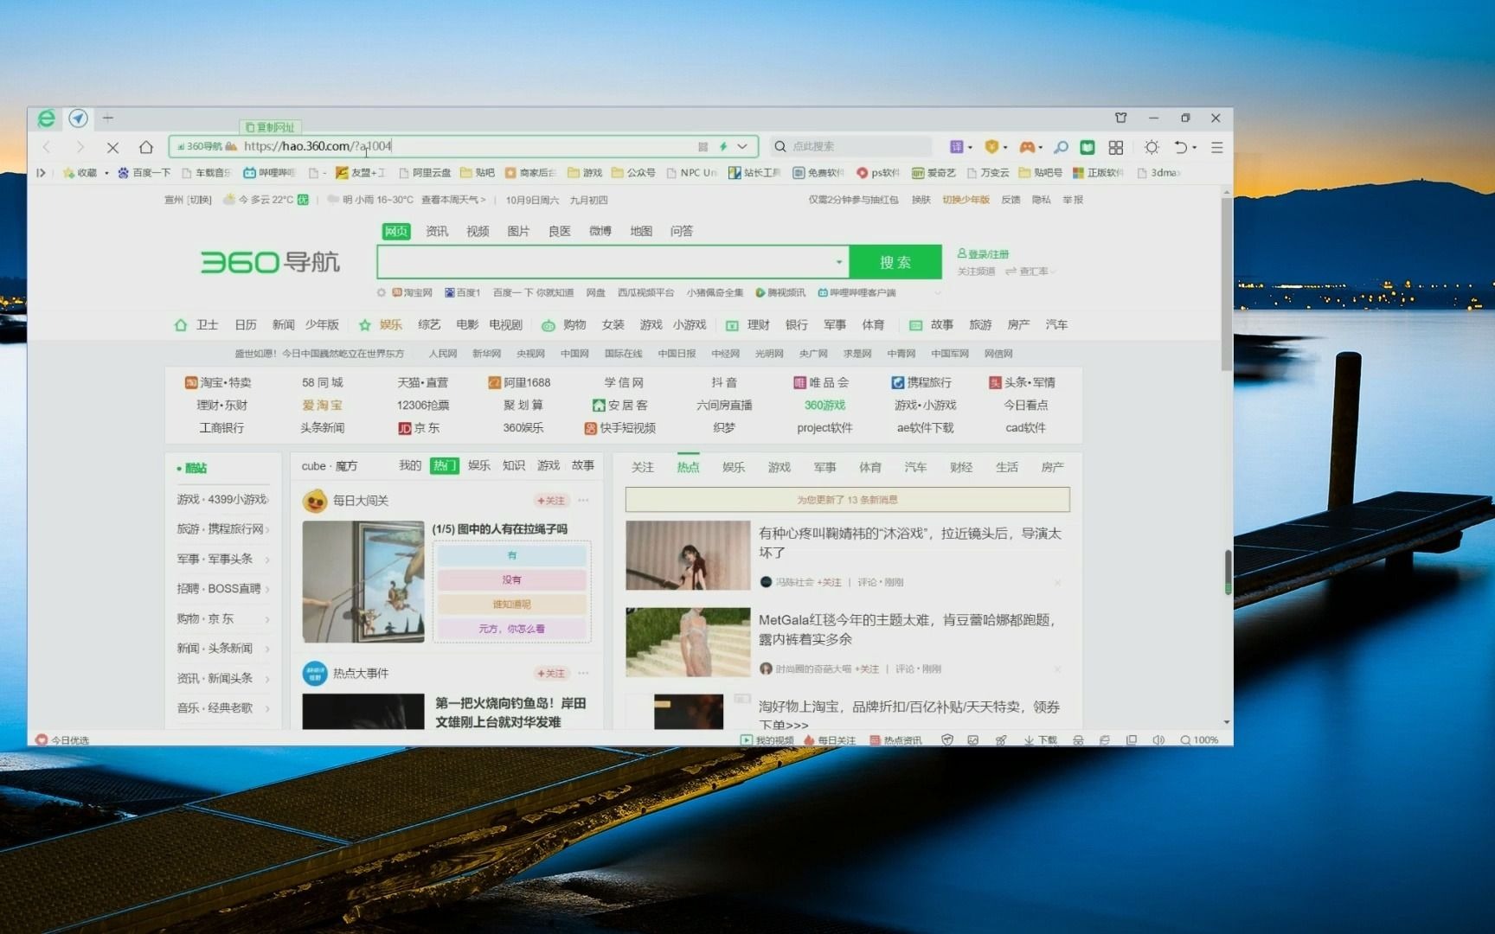Select the 资讯 search tab

(437, 231)
